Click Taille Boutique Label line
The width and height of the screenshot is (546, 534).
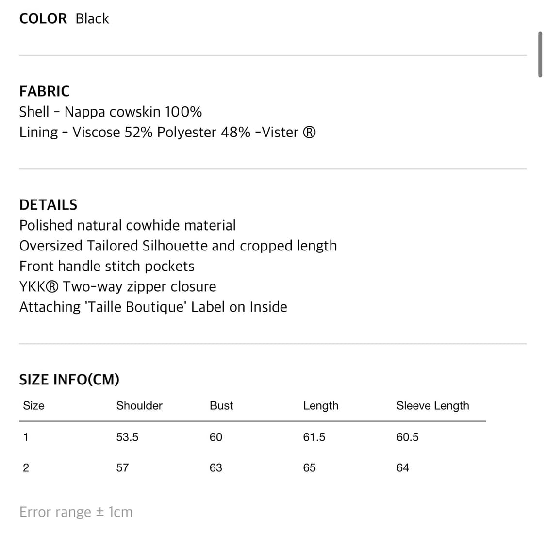click(x=153, y=307)
